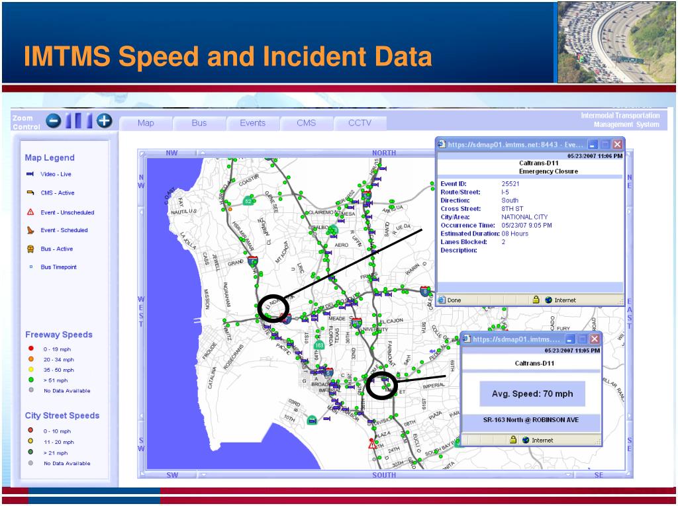This screenshot has width=678, height=506.
Task: Close the Emergency Closure event popup
Action: point(617,144)
